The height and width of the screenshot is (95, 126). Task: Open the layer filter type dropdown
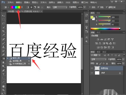pyautogui.click(x=96, y=55)
